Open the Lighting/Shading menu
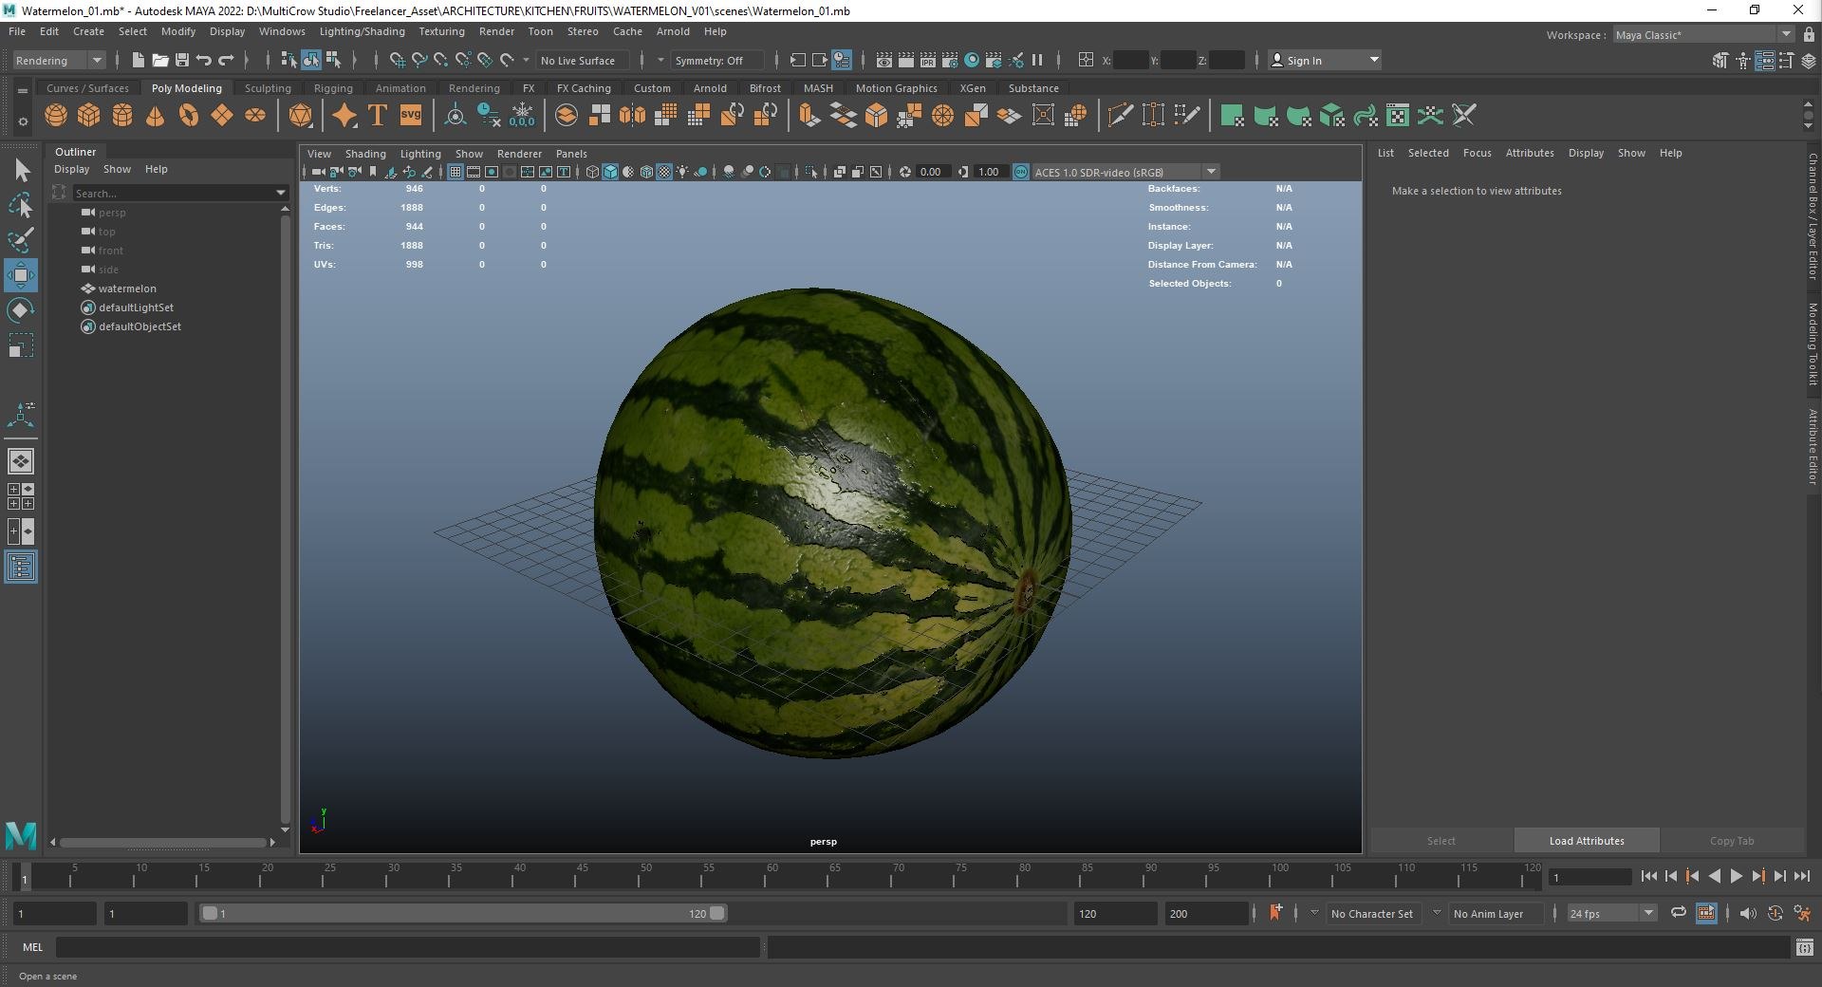This screenshot has width=1822, height=987. tap(362, 31)
